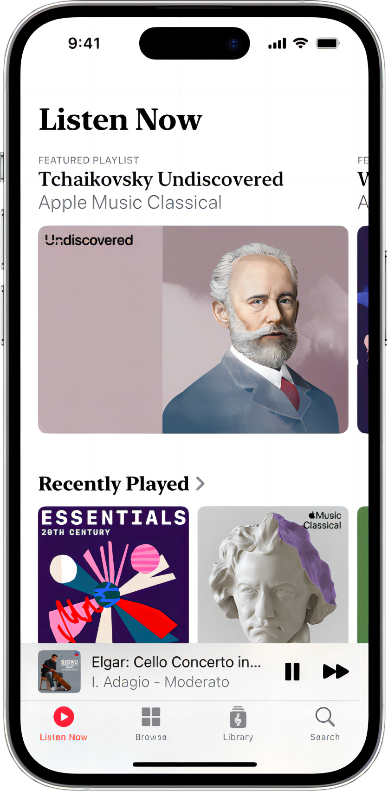Open the now playing Elgar track title
Screen dimensions: 388x792
click(176, 662)
